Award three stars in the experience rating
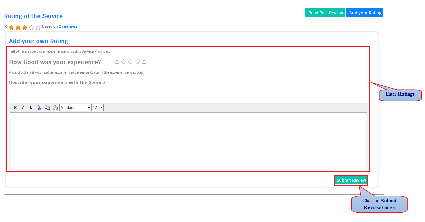This screenshot has height=222, width=425. (x=131, y=62)
